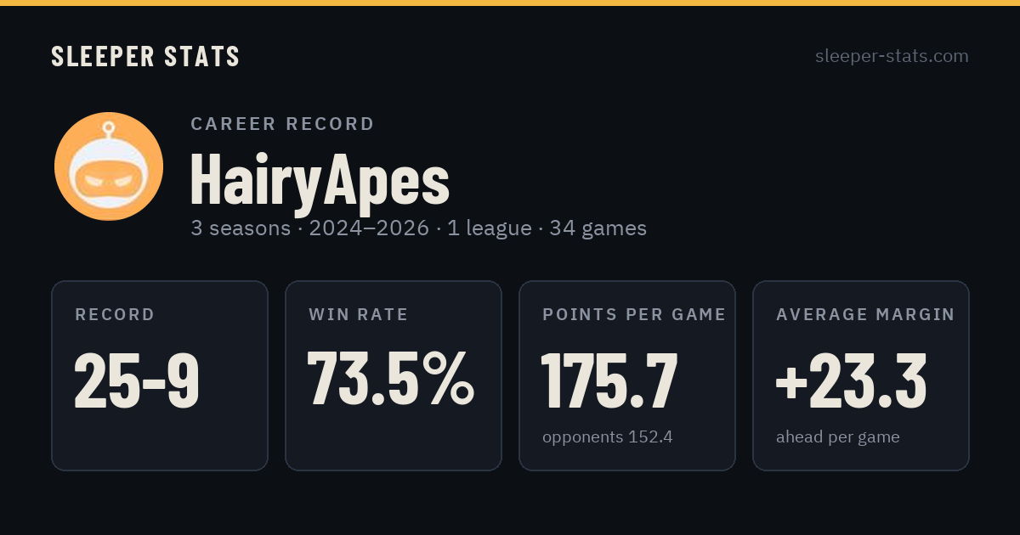
Task: Click the Win Rate card showing 73.5%
Action: [x=394, y=375]
